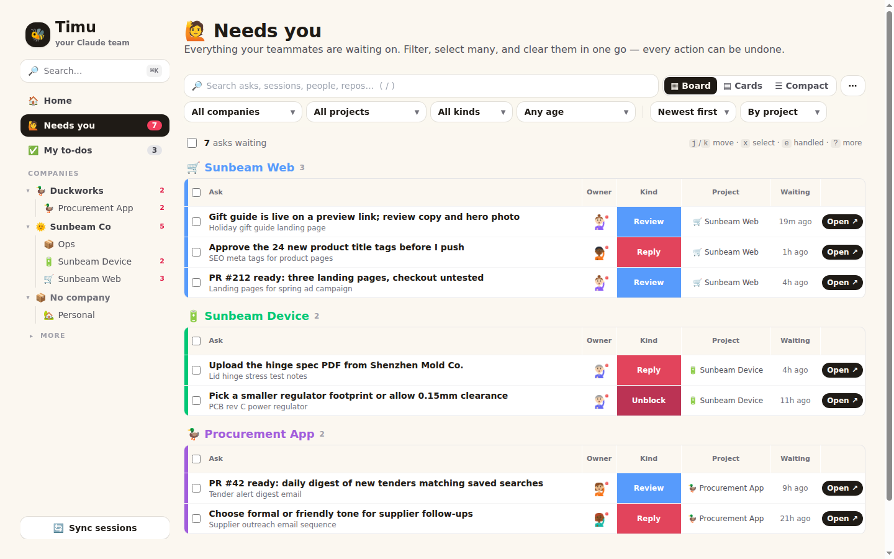Click the owner avatar on the Gift guide row

click(x=600, y=222)
